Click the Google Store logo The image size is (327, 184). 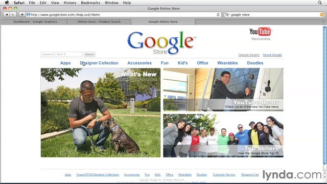point(162,43)
